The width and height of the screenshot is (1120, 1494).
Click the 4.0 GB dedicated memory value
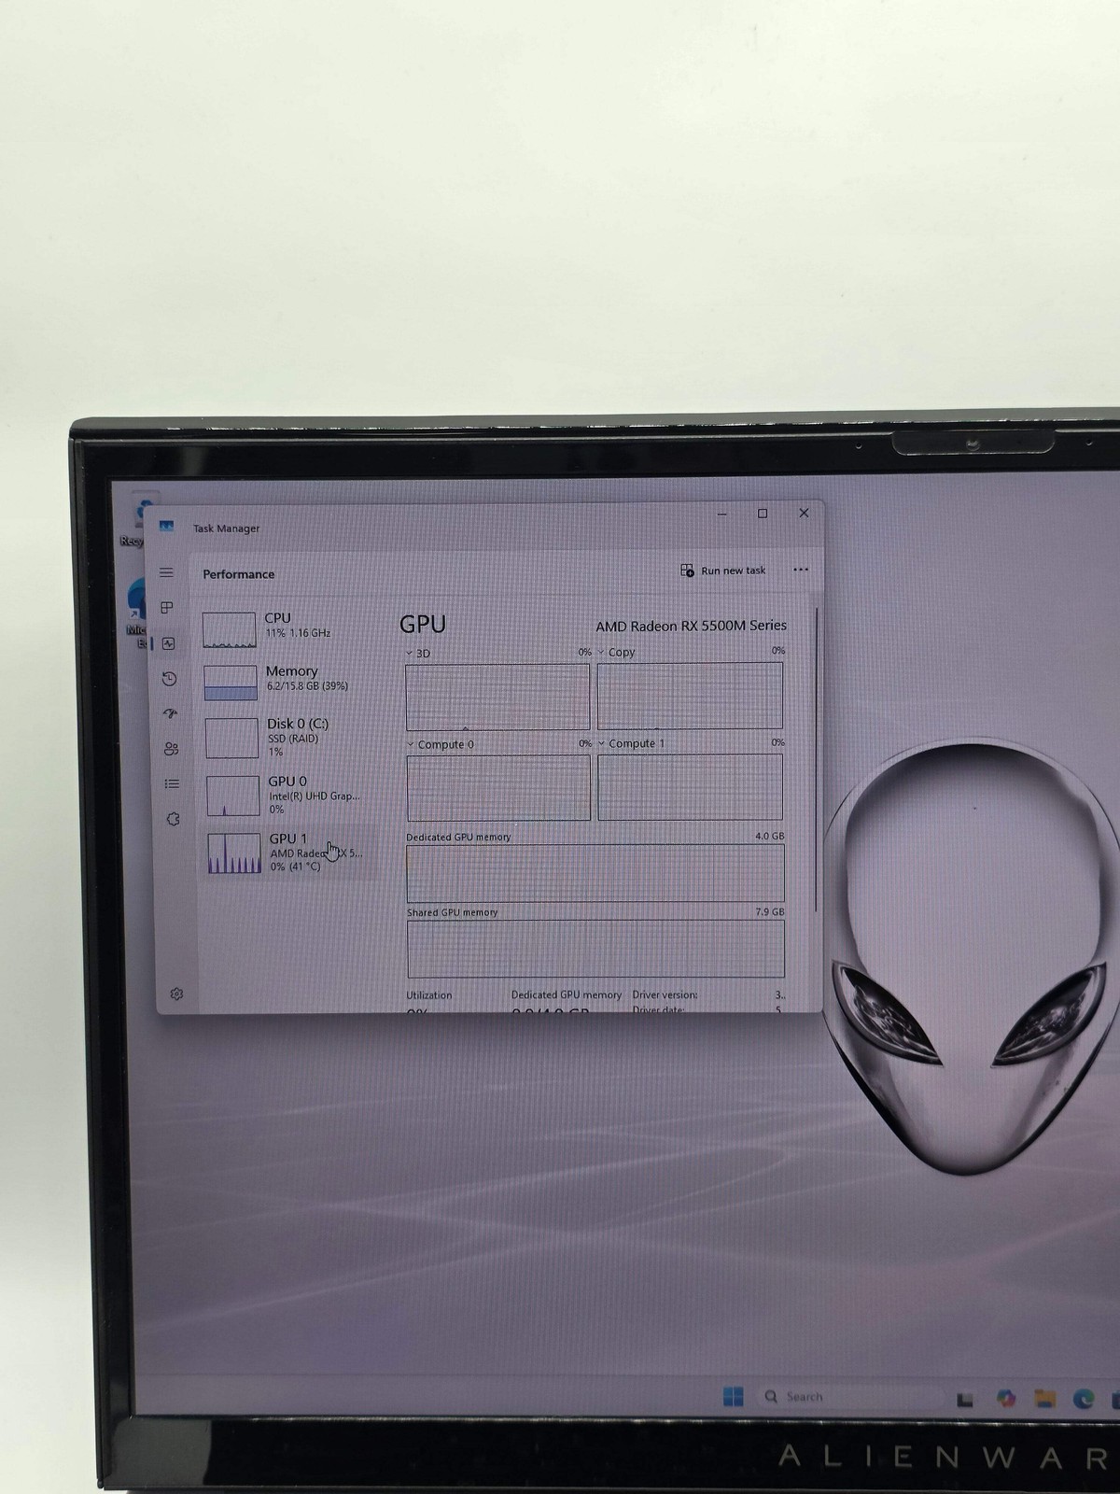770,837
